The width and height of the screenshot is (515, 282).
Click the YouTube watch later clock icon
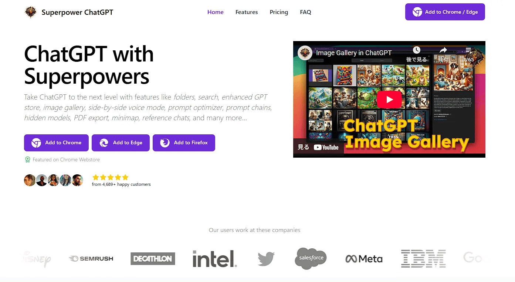(417, 50)
